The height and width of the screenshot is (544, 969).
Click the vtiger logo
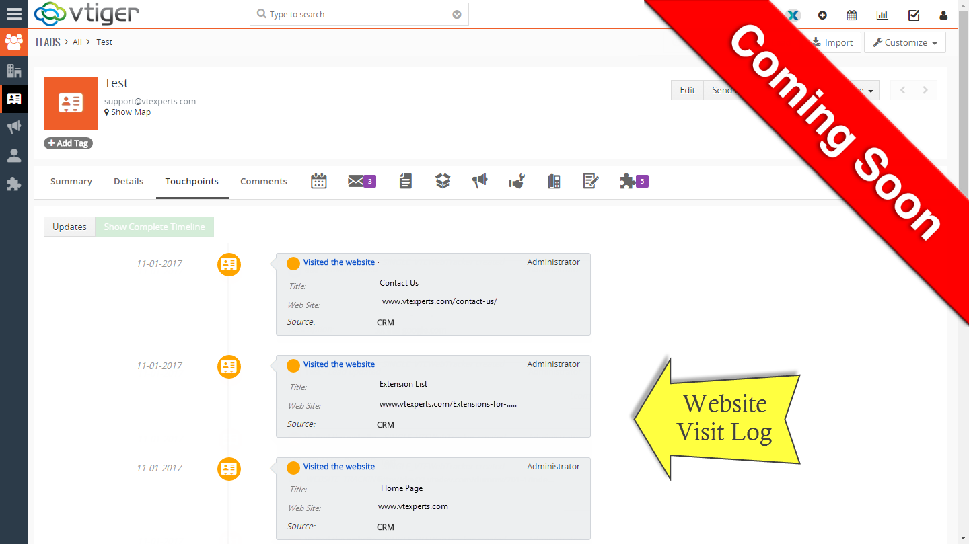(86, 14)
